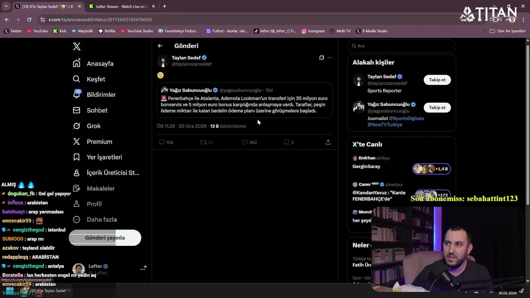Open new browser tab
Screen dimensions: 530x298
point(164,6)
